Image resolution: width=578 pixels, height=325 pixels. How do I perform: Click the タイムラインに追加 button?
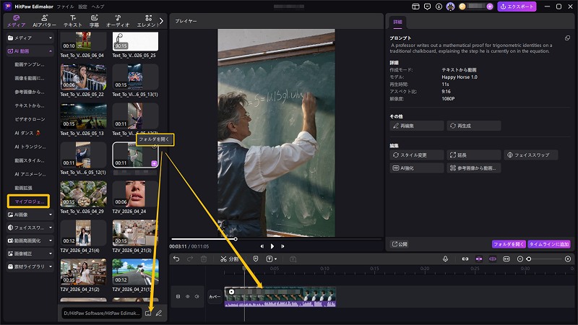549,244
